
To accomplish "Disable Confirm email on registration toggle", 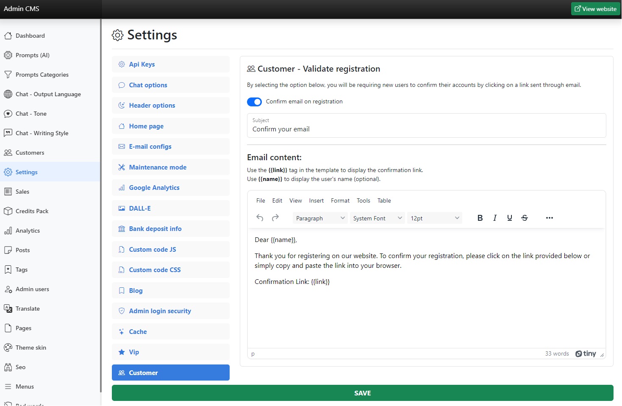I will [254, 102].
